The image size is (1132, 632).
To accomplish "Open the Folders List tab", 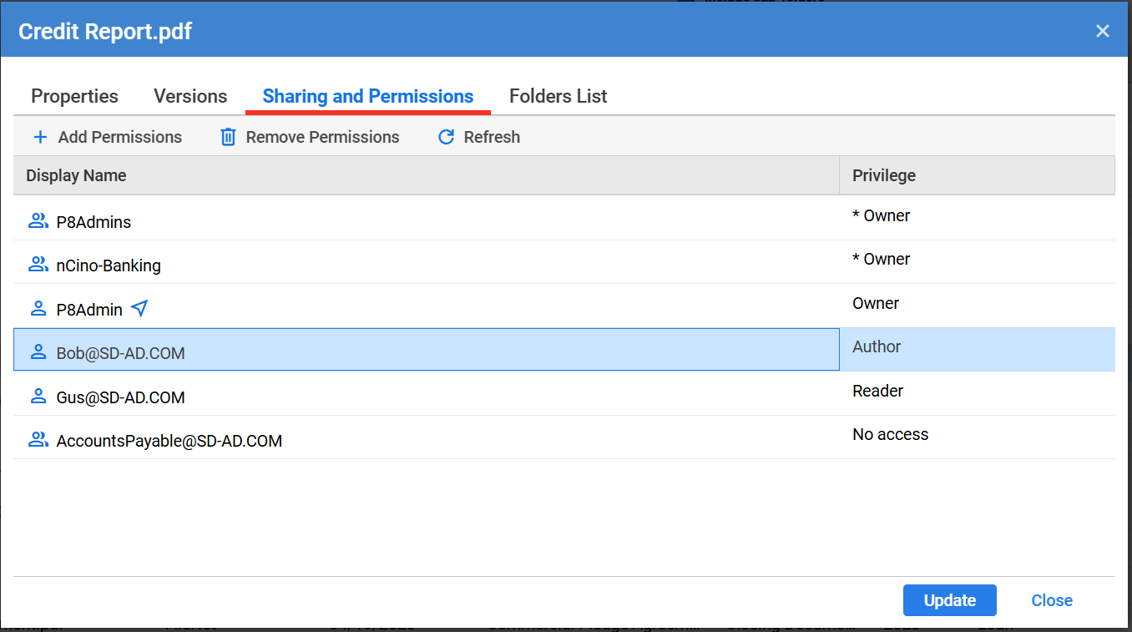I will pyautogui.click(x=558, y=96).
